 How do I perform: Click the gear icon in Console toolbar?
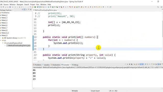[x=160, y=64]
